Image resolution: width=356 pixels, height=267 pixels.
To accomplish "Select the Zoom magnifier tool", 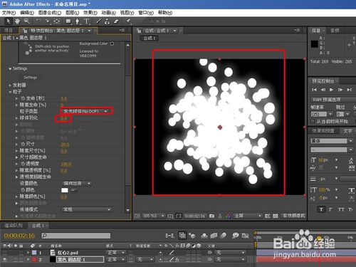I will tap(26, 21).
